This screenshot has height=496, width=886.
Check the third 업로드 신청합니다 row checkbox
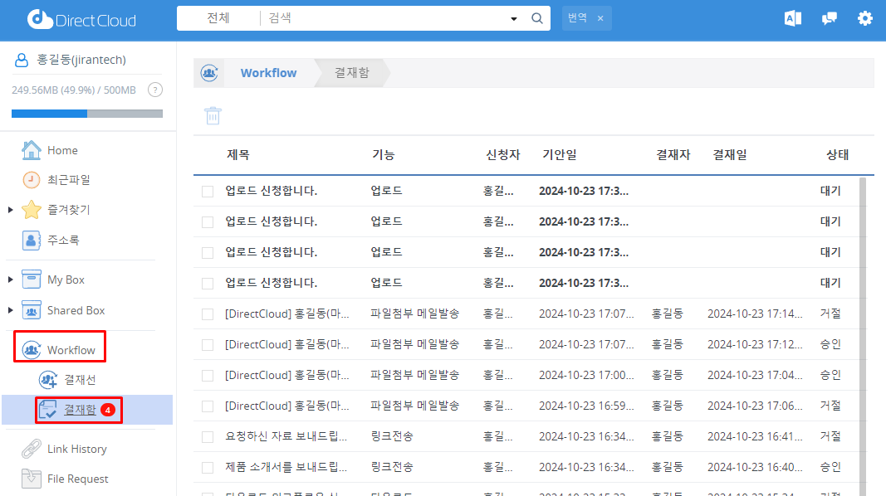point(208,253)
